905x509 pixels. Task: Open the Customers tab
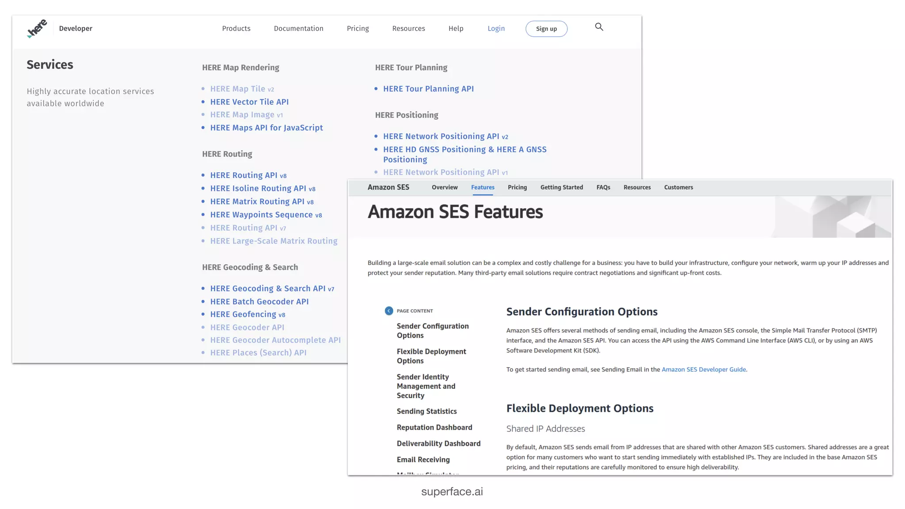coord(678,187)
